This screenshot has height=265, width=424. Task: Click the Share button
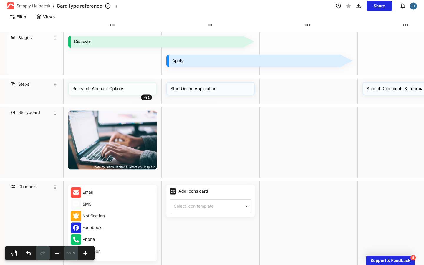(x=379, y=6)
